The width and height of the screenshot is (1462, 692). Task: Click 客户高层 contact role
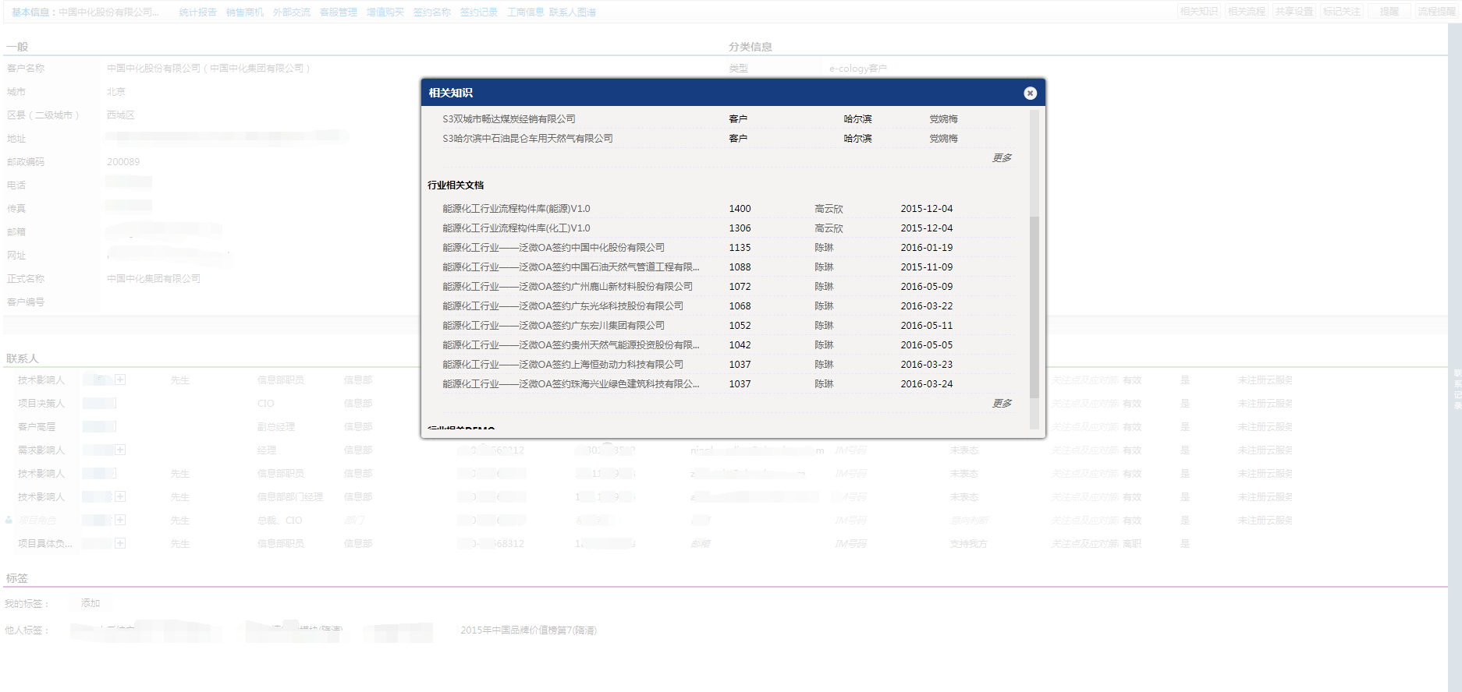[x=37, y=427]
